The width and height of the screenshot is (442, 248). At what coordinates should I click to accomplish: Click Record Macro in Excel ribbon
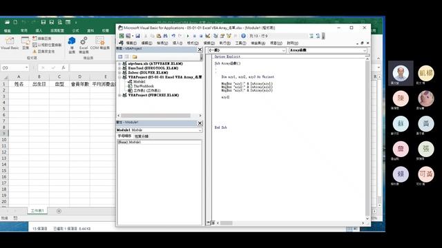point(41,39)
